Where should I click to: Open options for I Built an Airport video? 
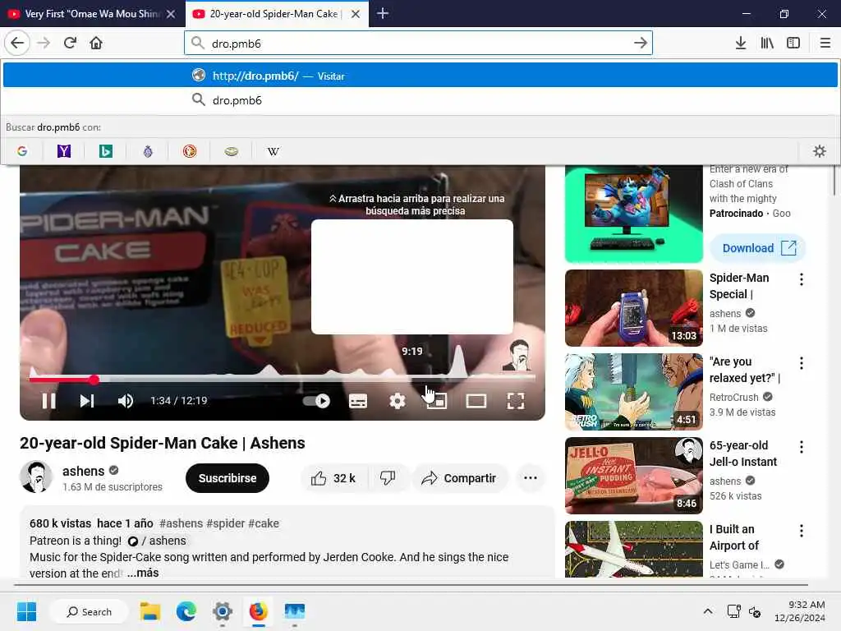(x=802, y=531)
